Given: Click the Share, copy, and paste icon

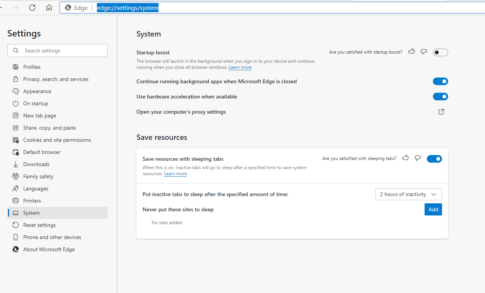Looking at the screenshot, I should point(16,128).
